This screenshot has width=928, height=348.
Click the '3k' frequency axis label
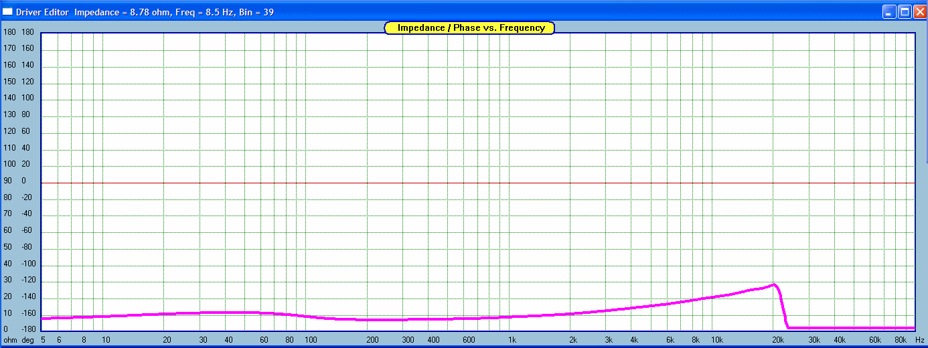[609, 340]
